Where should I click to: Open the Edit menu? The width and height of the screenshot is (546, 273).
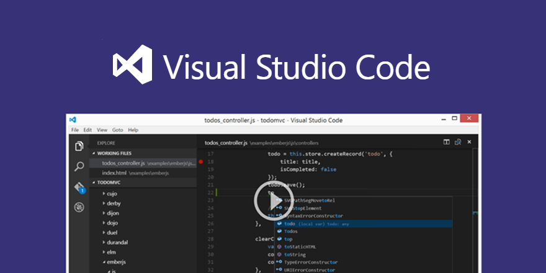pos(87,130)
